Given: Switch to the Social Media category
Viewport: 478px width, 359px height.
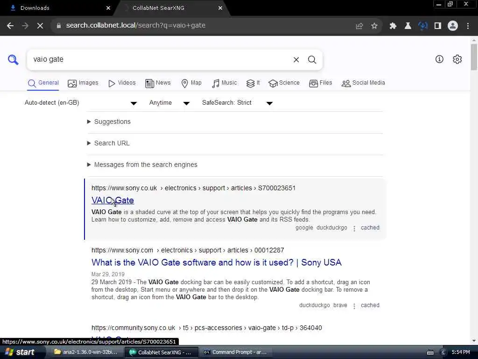Looking at the screenshot, I should (363, 83).
